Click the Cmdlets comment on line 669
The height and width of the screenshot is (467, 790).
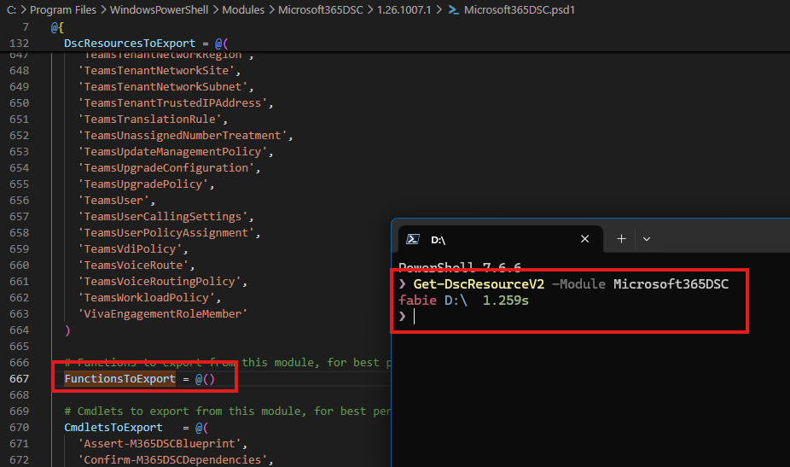tap(228, 411)
